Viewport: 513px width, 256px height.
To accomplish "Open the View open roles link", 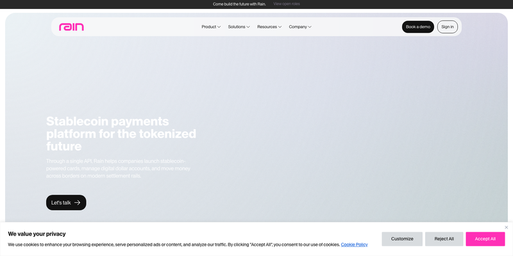I will click(287, 4).
